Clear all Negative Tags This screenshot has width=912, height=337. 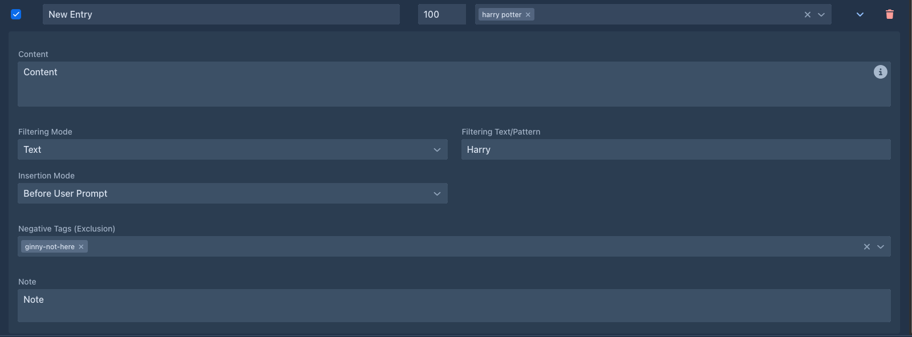tap(866, 247)
